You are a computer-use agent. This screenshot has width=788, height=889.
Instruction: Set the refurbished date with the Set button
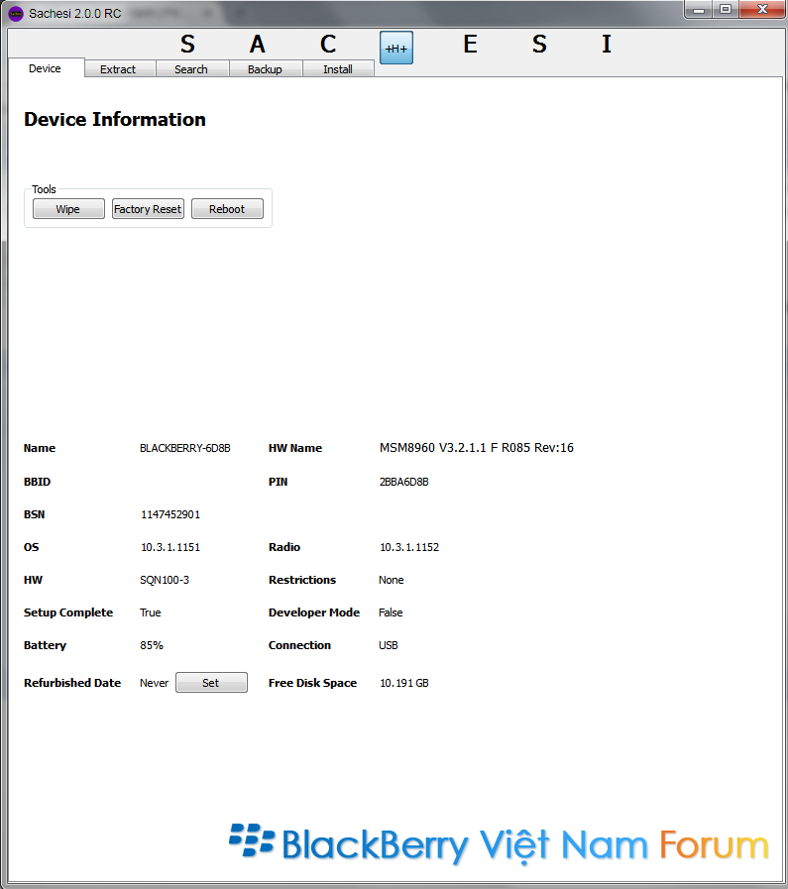coord(211,683)
